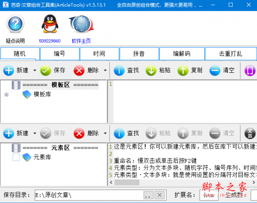Image resolution: width=257 pixels, height=203 pixels.
Task: Open 删除 dropdown arrow in template toolbar
Action: pyautogui.click(x=105, y=71)
